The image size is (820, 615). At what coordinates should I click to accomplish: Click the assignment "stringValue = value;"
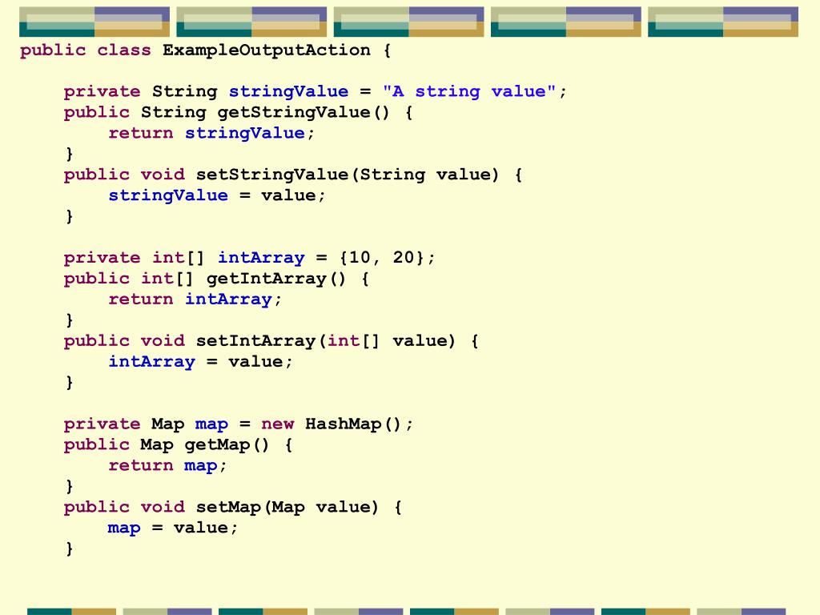coord(216,195)
